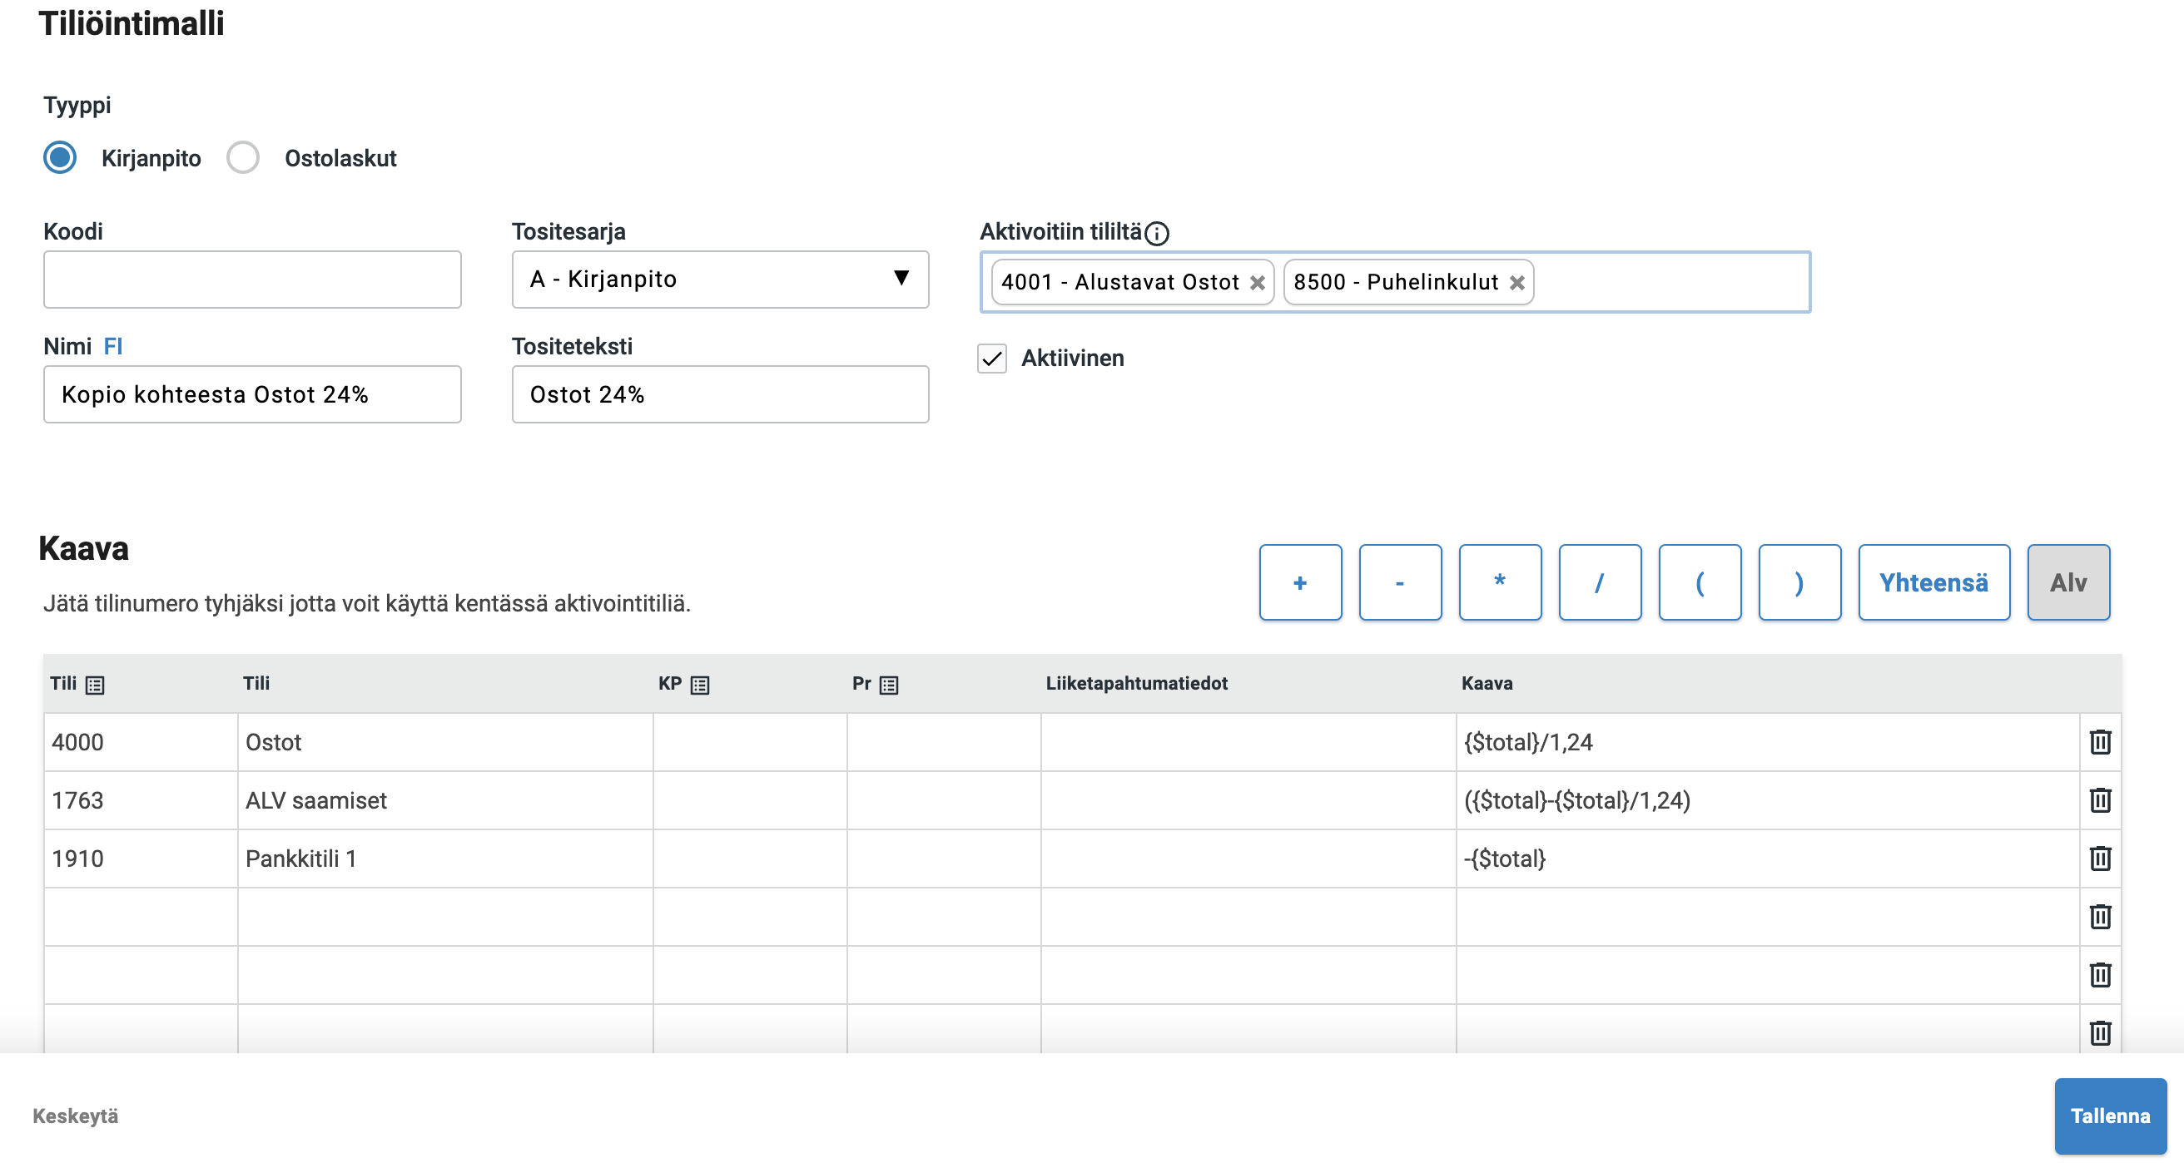Click the list icon beside KP header

699,685
